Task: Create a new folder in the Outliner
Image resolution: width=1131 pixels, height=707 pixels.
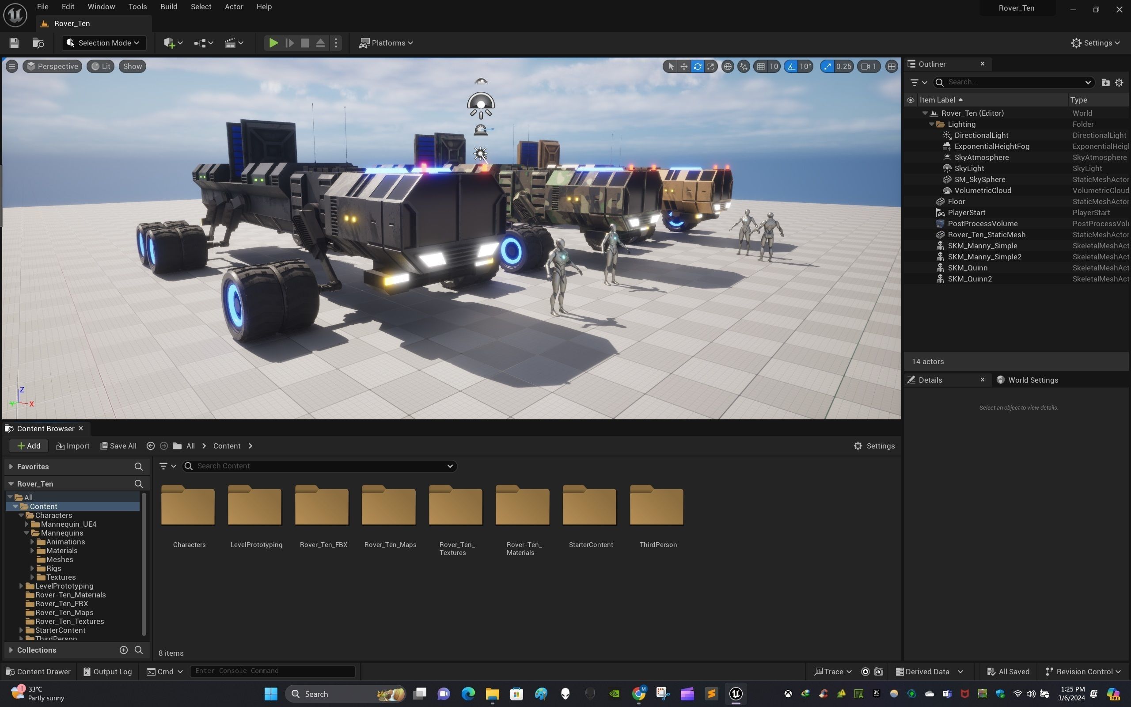Action: [1105, 82]
